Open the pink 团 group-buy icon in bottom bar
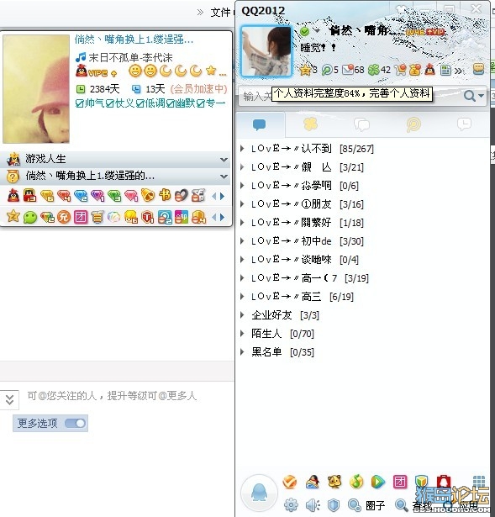This screenshot has height=517, width=495. 400,482
